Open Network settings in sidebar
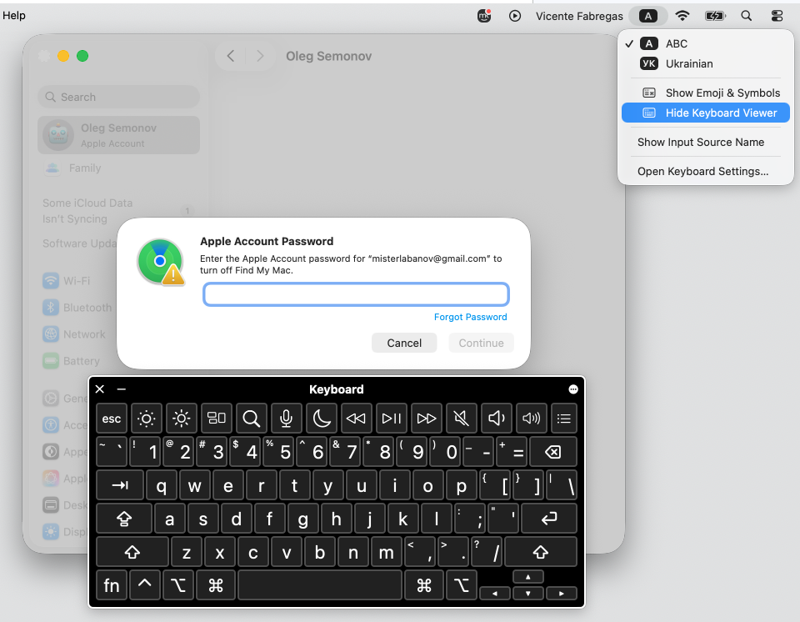800x622 pixels. coord(74,334)
